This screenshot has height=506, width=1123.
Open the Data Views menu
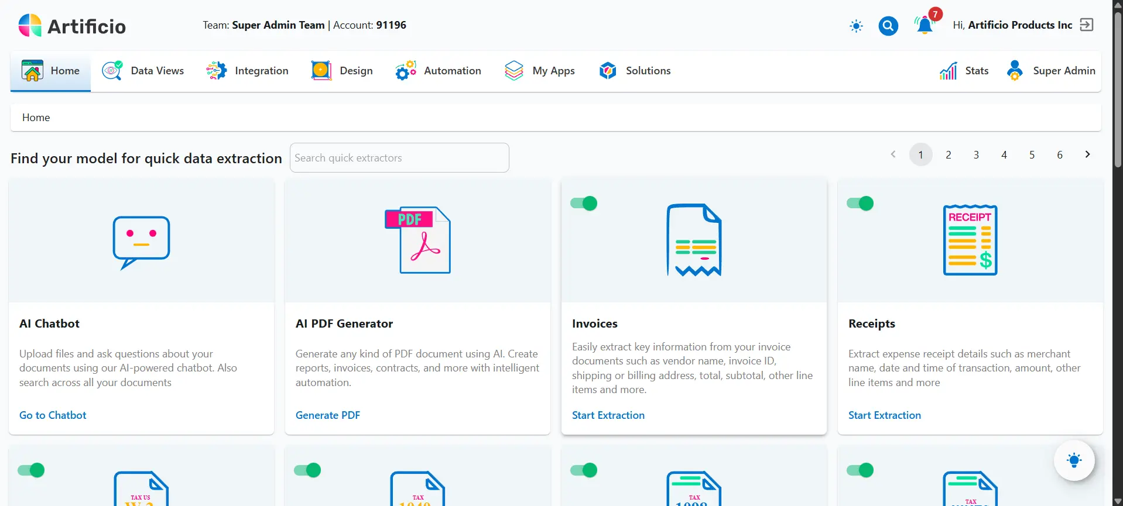pyautogui.click(x=143, y=71)
